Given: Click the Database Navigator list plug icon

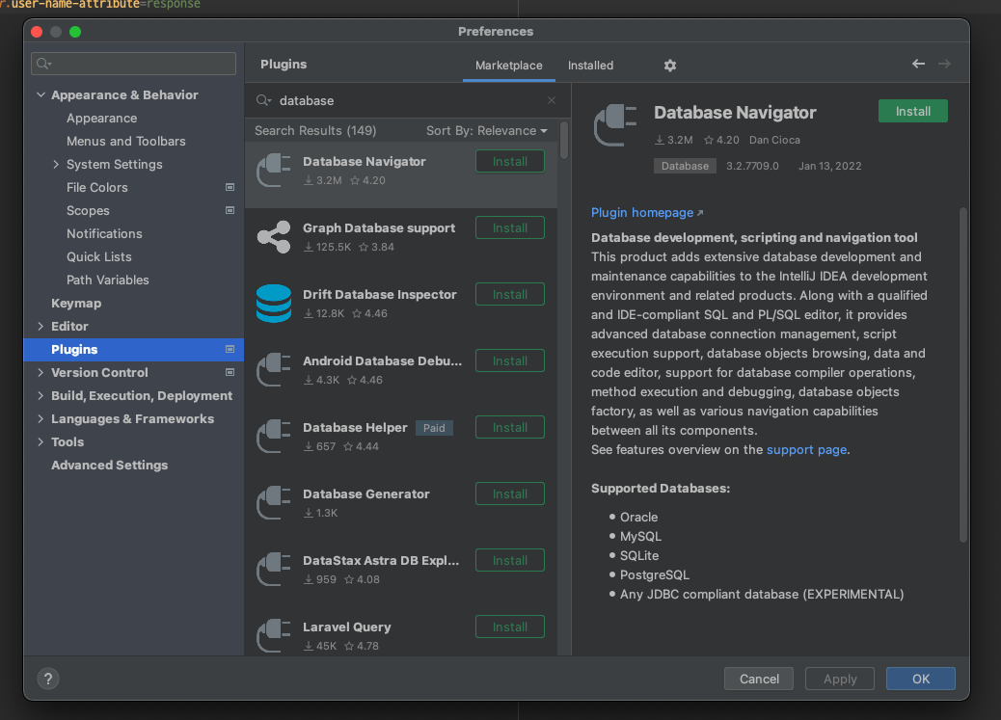Looking at the screenshot, I should pyautogui.click(x=273, y=171).
